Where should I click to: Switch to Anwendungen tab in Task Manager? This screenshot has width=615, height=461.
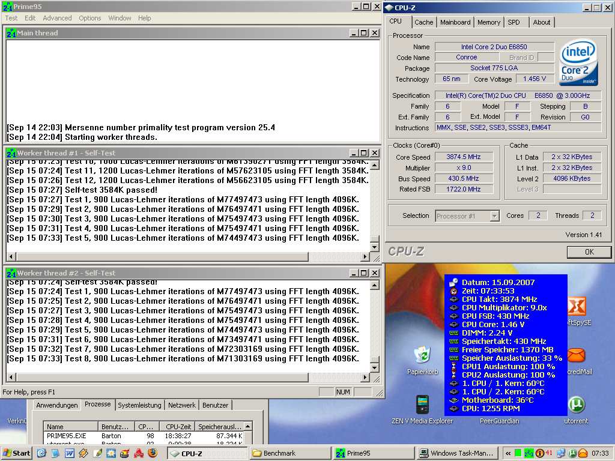coord(57,405)
